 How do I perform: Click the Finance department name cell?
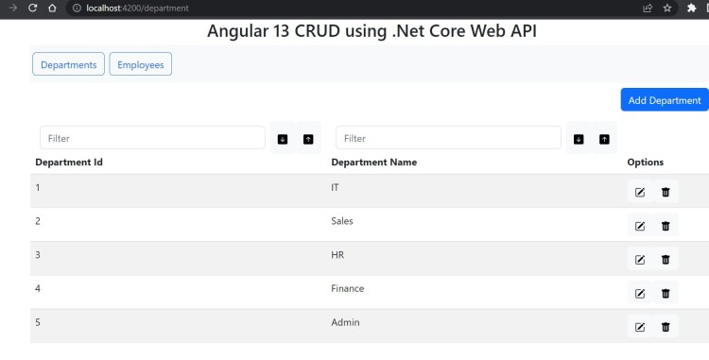(347, 288)
